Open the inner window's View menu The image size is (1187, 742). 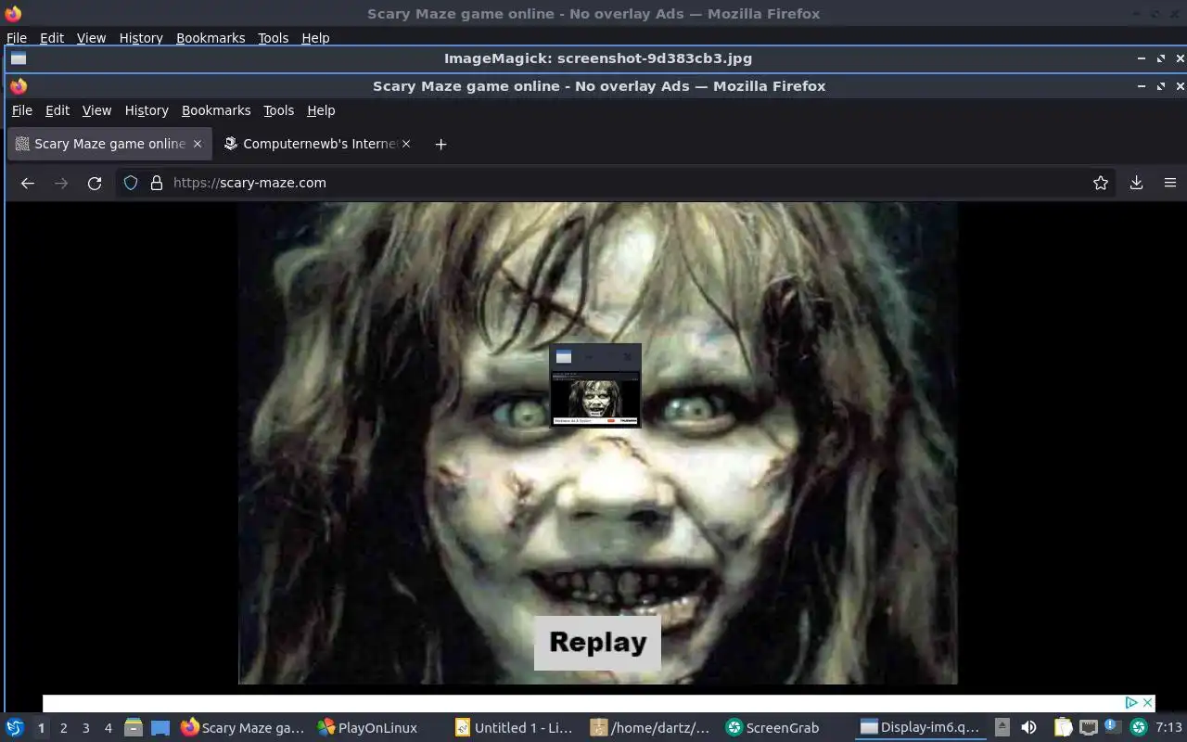[x=96, y=110]
